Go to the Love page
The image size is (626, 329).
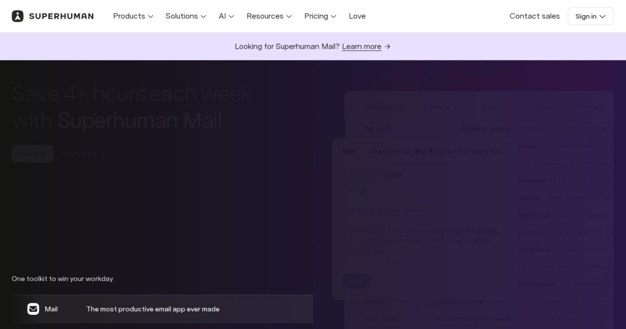(357, 16)
